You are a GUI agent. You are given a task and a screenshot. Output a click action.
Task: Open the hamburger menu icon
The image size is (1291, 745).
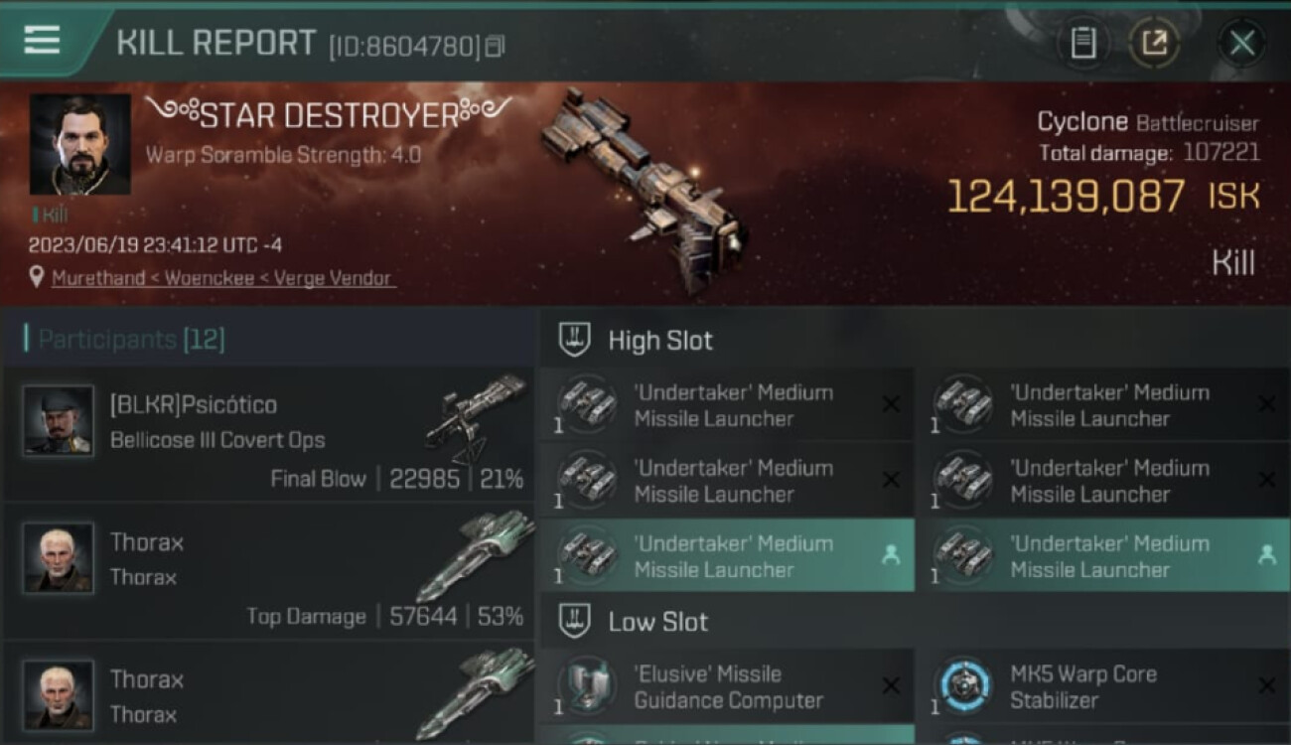[42, 41]
